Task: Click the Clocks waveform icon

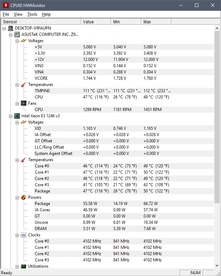Action: click(x=24, y=235)
